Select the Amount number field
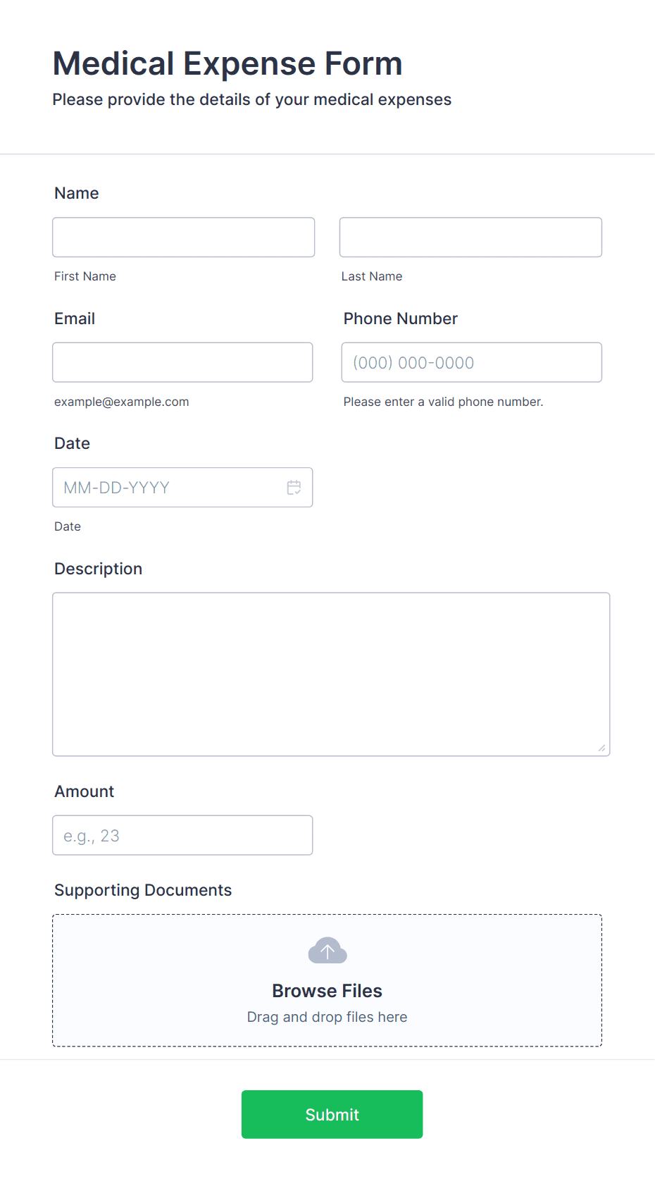This screenshot has height=1179, width=655. [x=182, y=835]
